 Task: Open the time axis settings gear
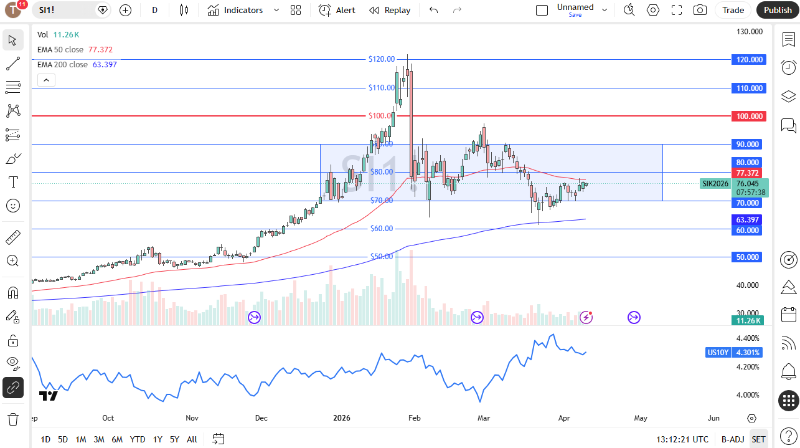751,418
